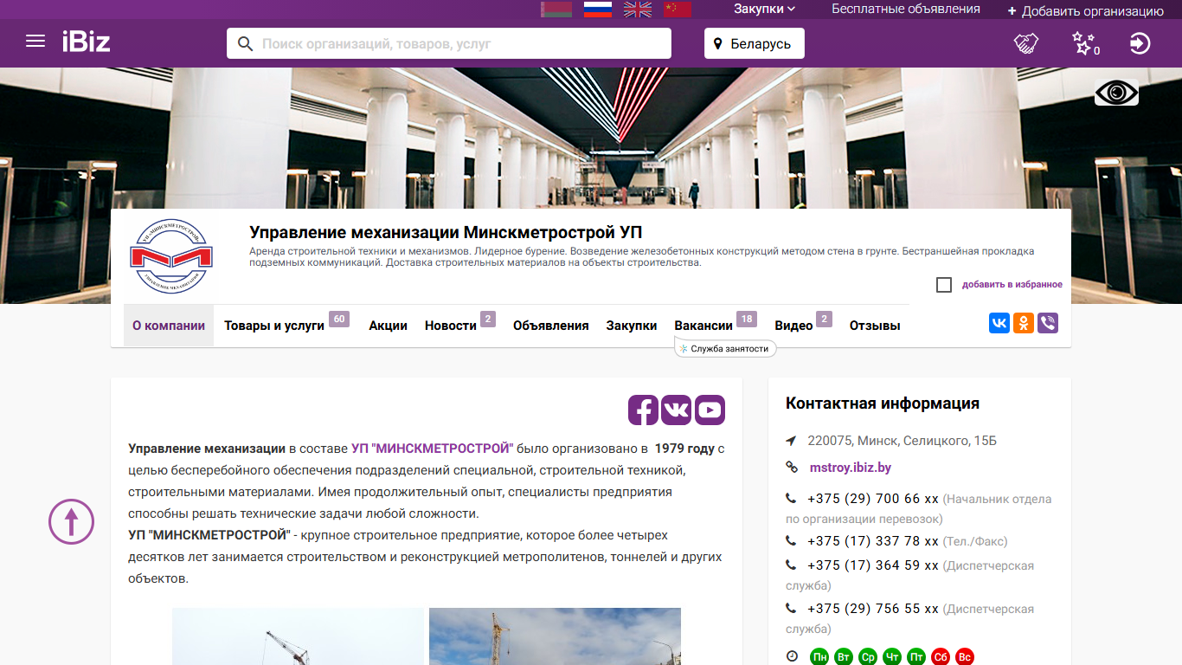This screenshot has width=1182, height=665.
Task: Click the Monday 'Пн' schedule badge
Action: click(819, 657)
